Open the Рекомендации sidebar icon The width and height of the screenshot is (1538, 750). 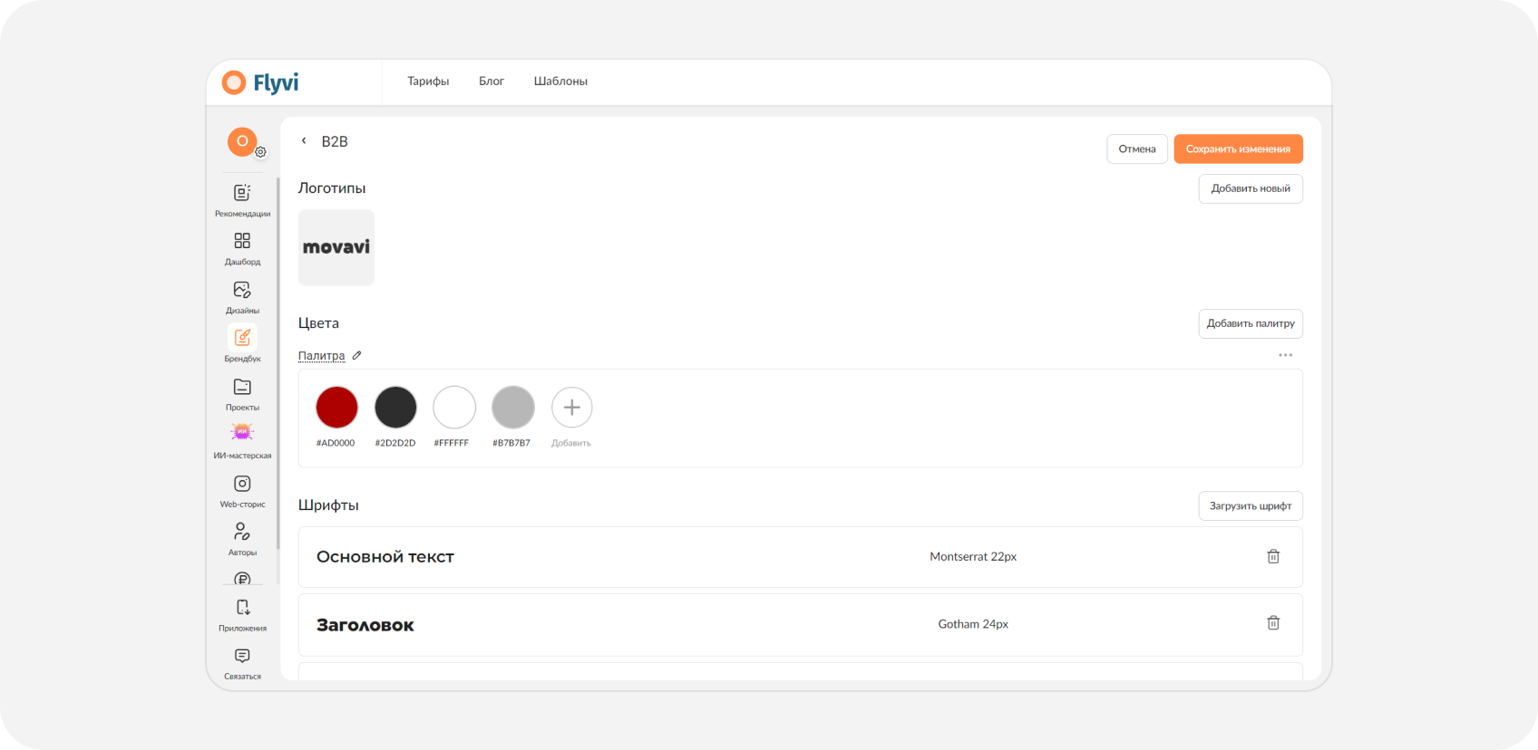pos(242,193)
